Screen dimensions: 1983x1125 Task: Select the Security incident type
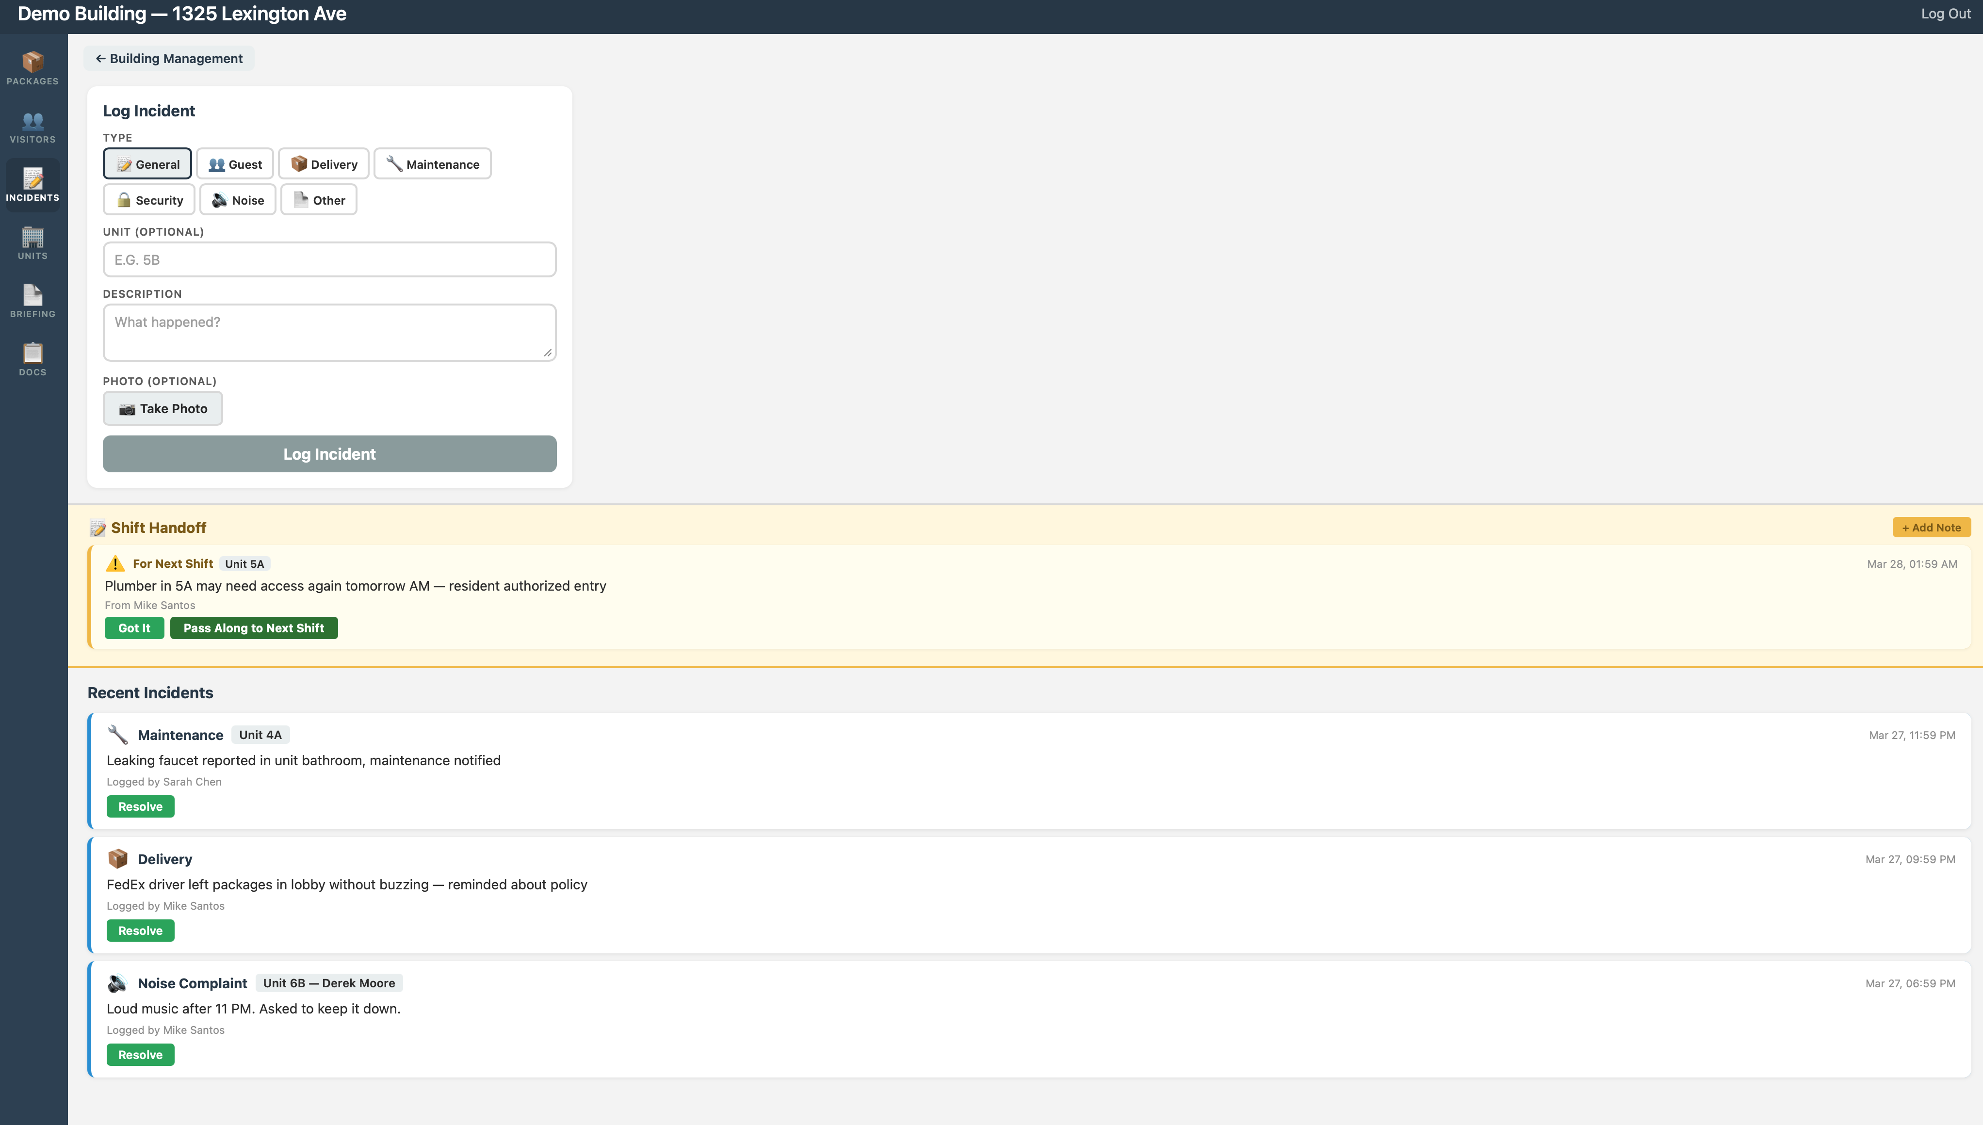click(x=148, y=199)
